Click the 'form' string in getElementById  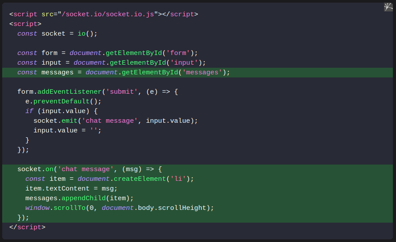178,53
